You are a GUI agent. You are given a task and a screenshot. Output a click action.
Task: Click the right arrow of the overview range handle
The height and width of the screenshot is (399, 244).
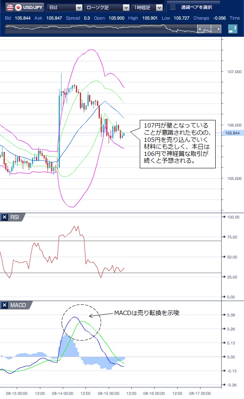[x=218, y=29]
